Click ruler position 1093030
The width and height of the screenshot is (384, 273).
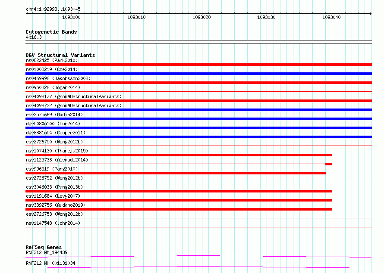tap(267, 17)
